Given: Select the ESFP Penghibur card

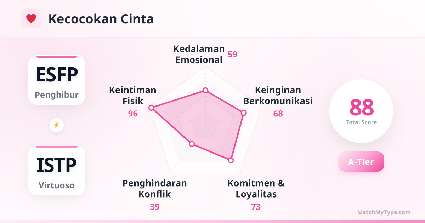Looking at the screenshot, I should pos(57,80).
